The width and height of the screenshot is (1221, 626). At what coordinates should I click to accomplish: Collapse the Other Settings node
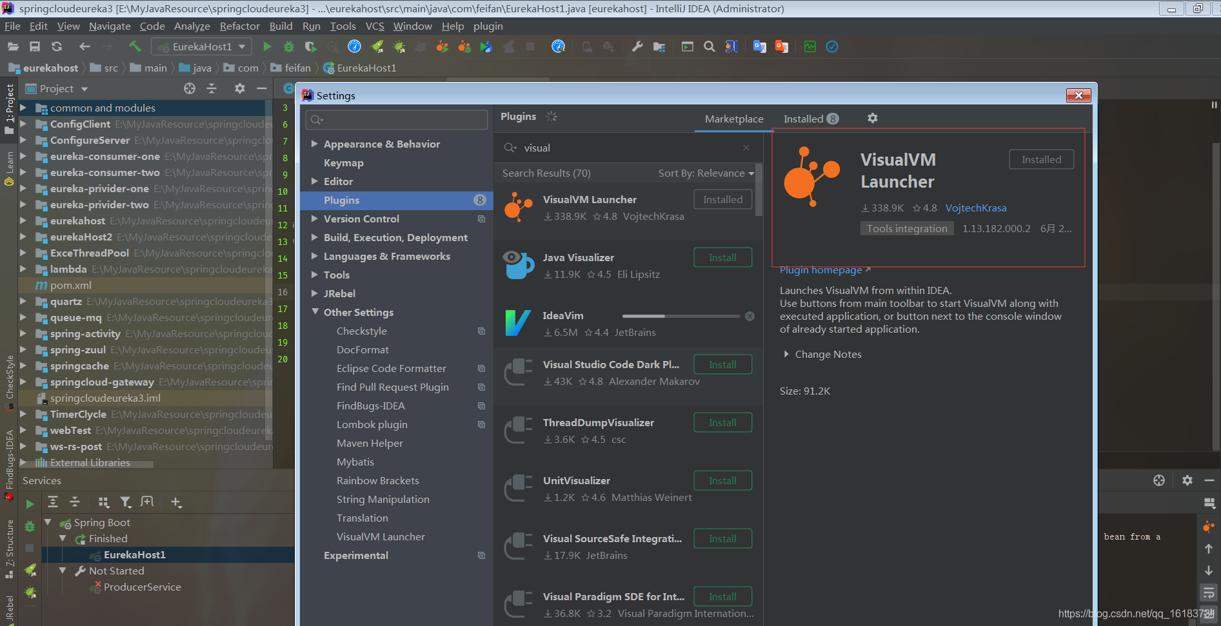click(x=315, y=312)
